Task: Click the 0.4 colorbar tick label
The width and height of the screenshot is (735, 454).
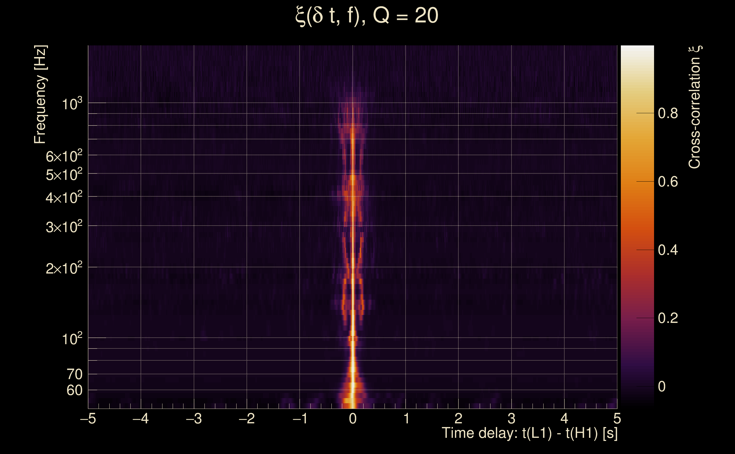Action: (668, 250)
